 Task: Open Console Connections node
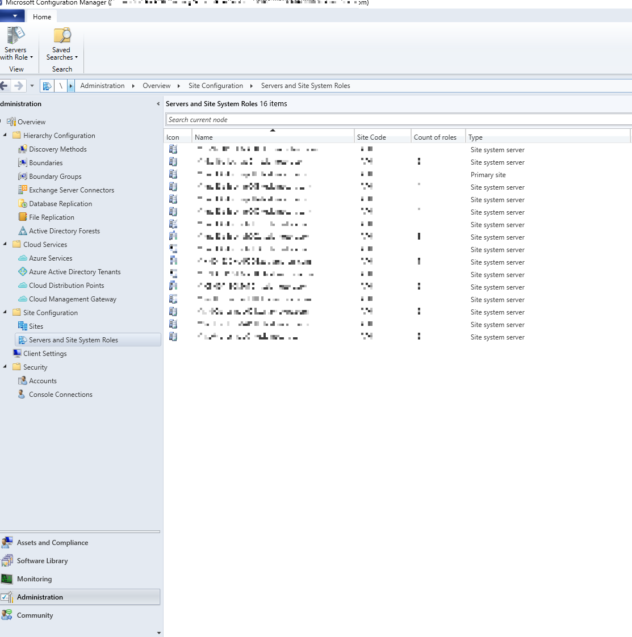pyautogui.click(x=60, y=395)
